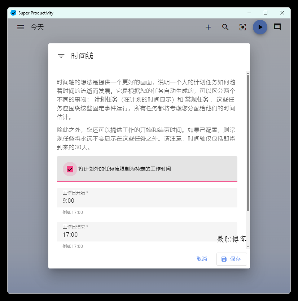Click the scrollbar up arrow
This screenshot has height=301, width=298.
coord(248,73)
